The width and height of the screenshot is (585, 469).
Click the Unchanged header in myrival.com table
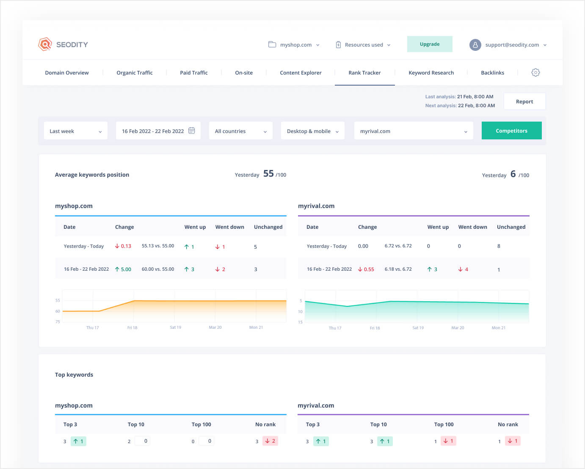511,227
